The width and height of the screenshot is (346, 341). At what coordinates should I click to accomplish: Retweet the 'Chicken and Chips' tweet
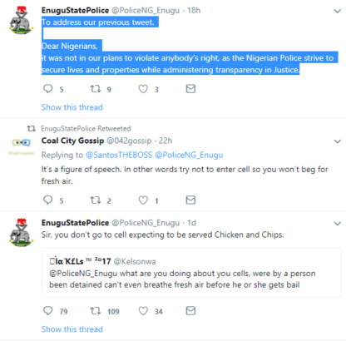click(x=96, y=310)
